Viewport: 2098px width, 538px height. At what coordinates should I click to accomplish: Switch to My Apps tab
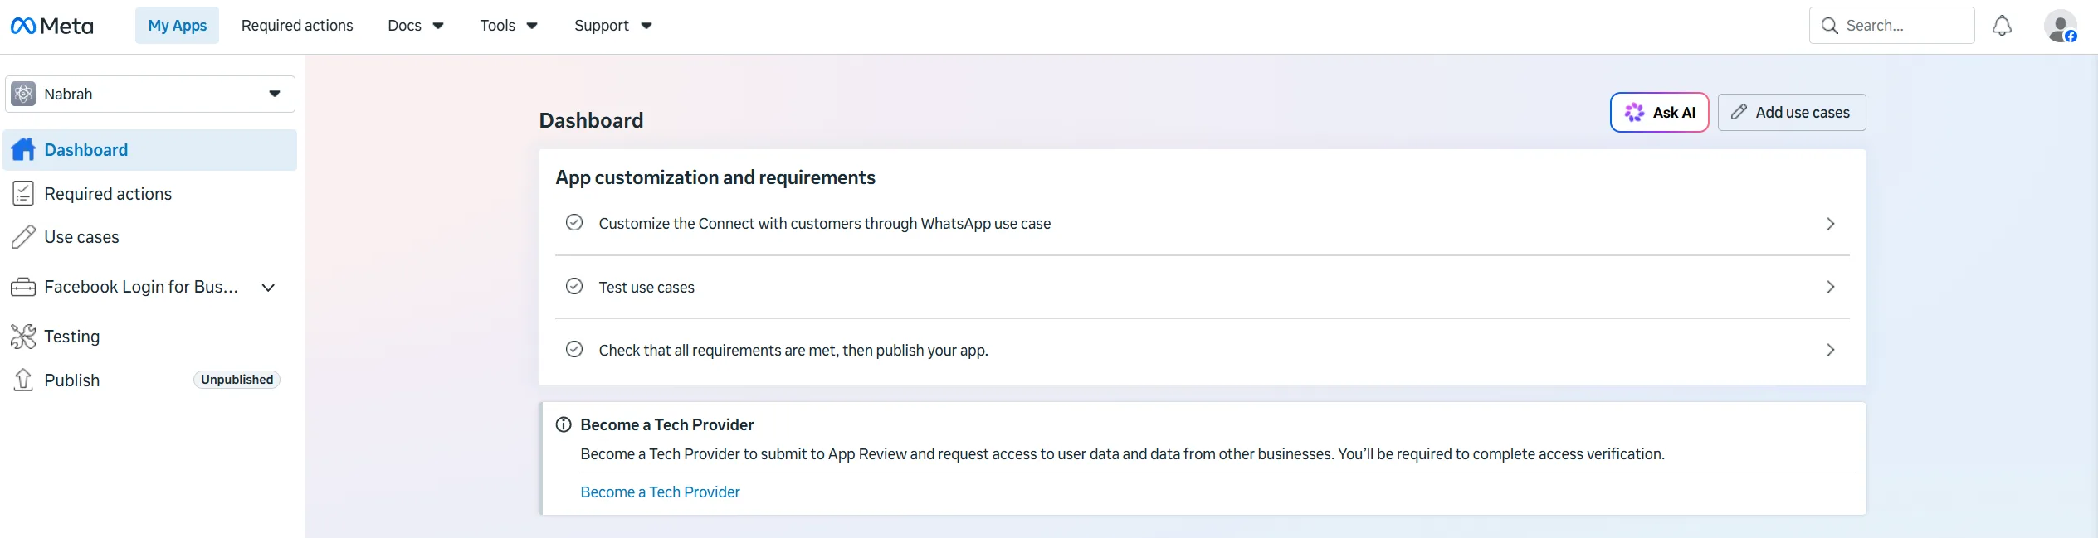pos(177,26)
